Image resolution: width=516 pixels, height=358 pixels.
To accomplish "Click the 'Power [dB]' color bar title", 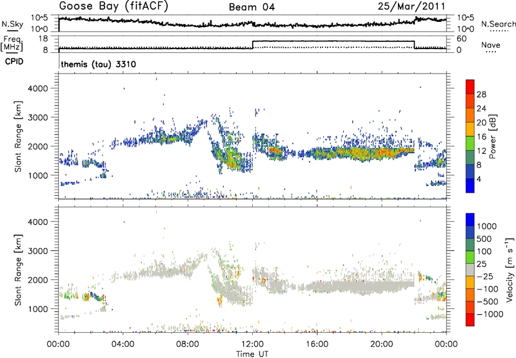I will (493, 136).
